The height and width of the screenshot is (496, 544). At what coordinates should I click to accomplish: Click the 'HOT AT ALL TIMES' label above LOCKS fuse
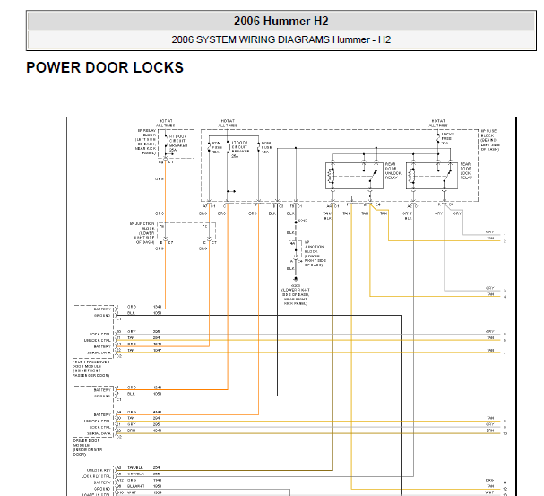click(x=438, y=123)
